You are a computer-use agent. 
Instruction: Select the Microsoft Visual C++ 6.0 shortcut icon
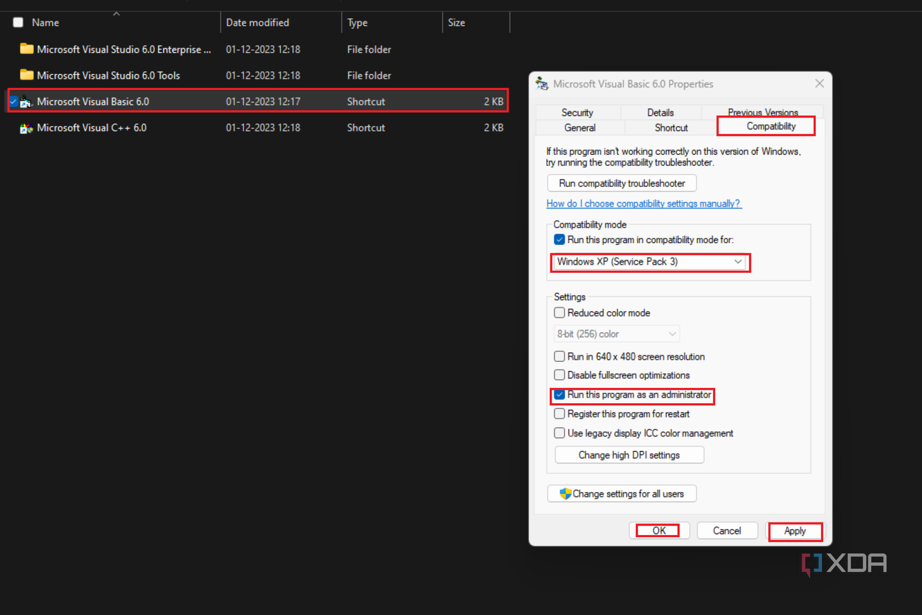26,127
